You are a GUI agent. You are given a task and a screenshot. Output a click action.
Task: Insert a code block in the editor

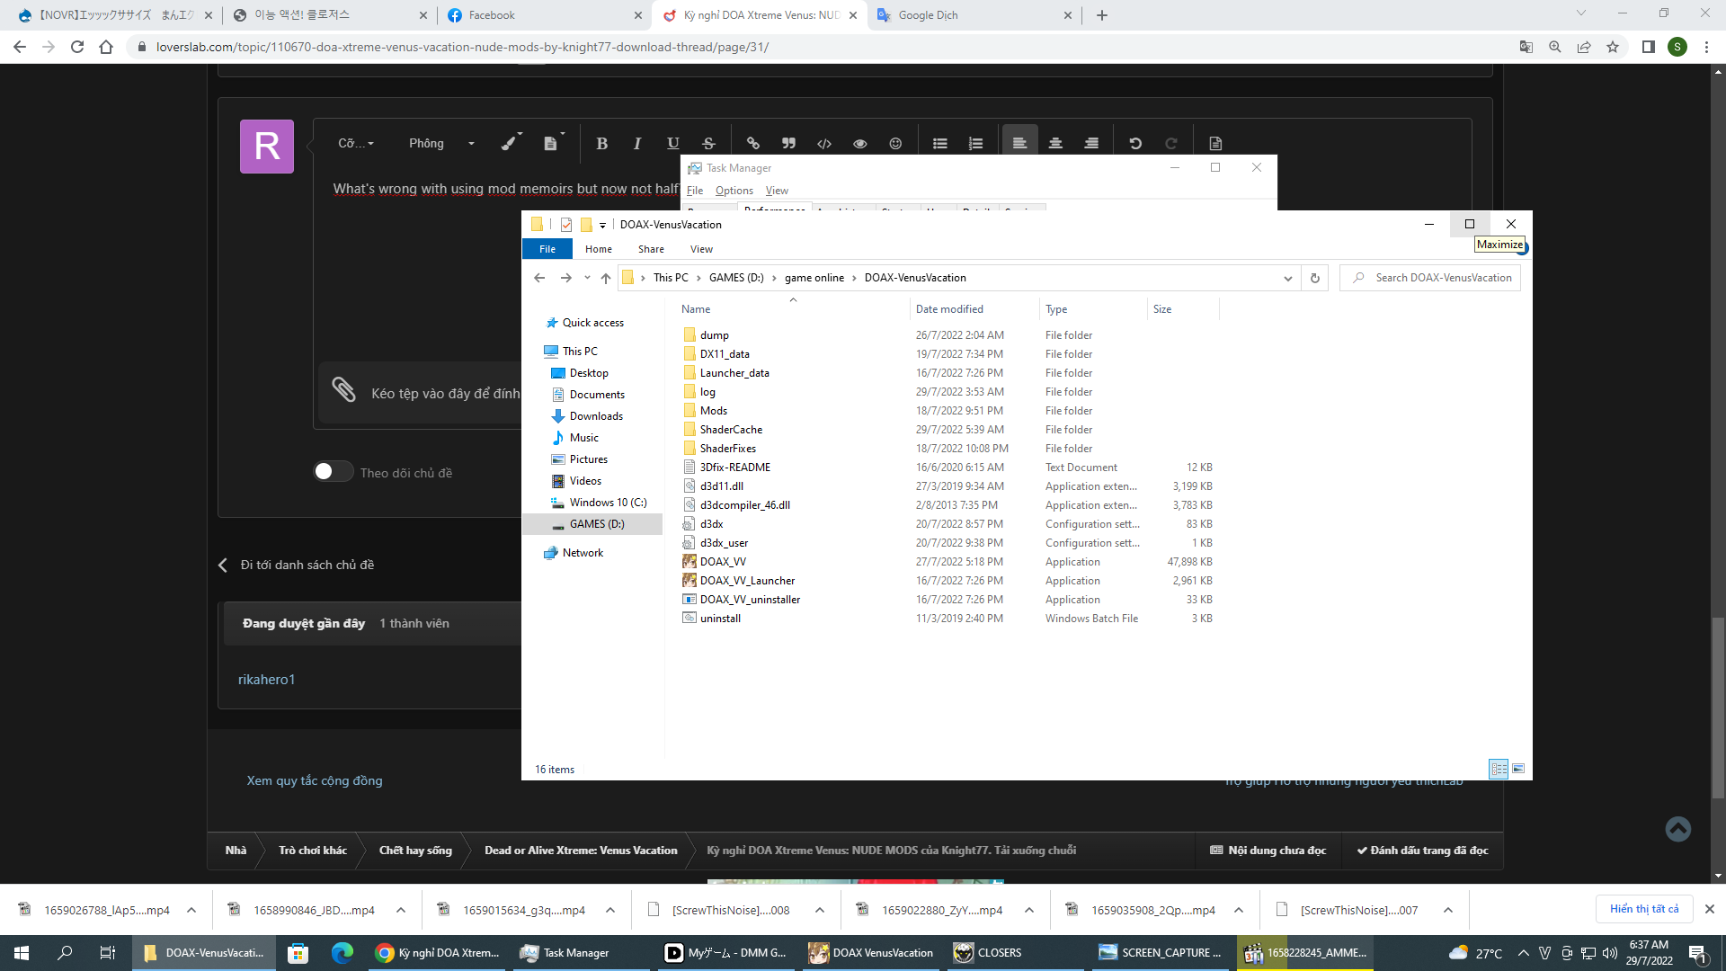pos(824,143)
